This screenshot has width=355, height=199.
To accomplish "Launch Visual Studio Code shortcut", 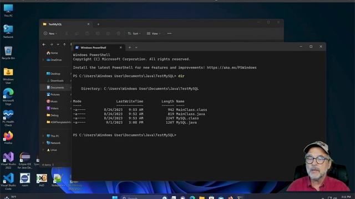I will [8, 182].
